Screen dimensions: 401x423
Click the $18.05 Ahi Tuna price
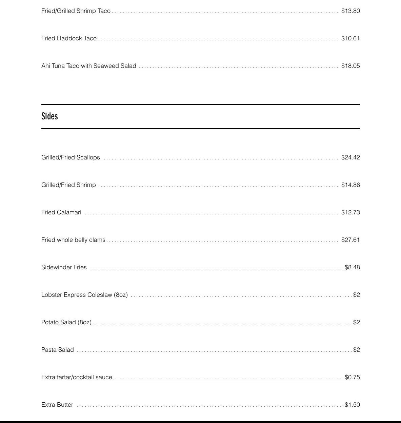tap(350, 66)
